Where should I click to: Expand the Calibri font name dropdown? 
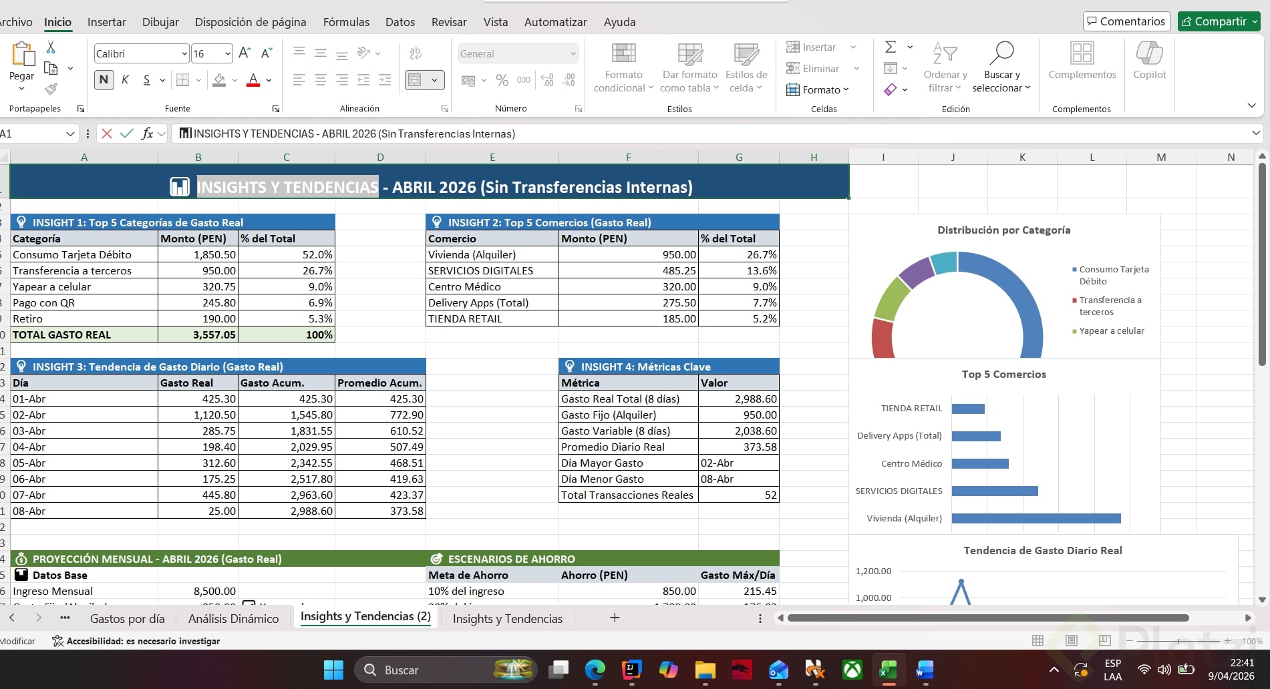(184, 53)
